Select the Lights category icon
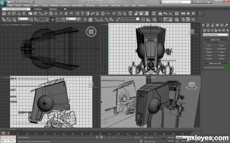 point(212,31)
